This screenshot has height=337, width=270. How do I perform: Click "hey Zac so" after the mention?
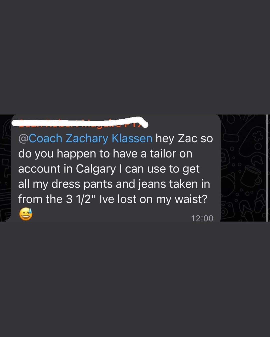(184, 138)
